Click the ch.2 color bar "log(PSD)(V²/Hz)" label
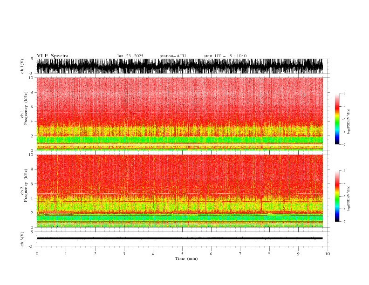This screenshot has width=369, height=285. 348,198
